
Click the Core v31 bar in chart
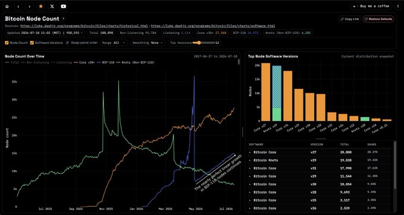coord(288,96)
